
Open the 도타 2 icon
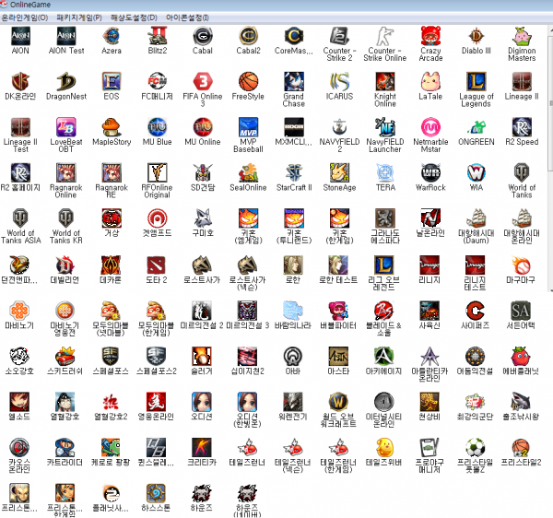[x=157, y=265]
